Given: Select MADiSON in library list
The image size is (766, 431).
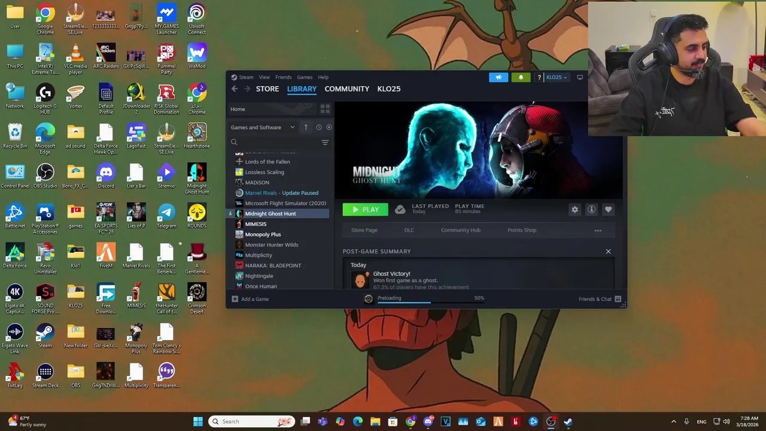Looking at the screenshot, I should click(x=257, y=183).
